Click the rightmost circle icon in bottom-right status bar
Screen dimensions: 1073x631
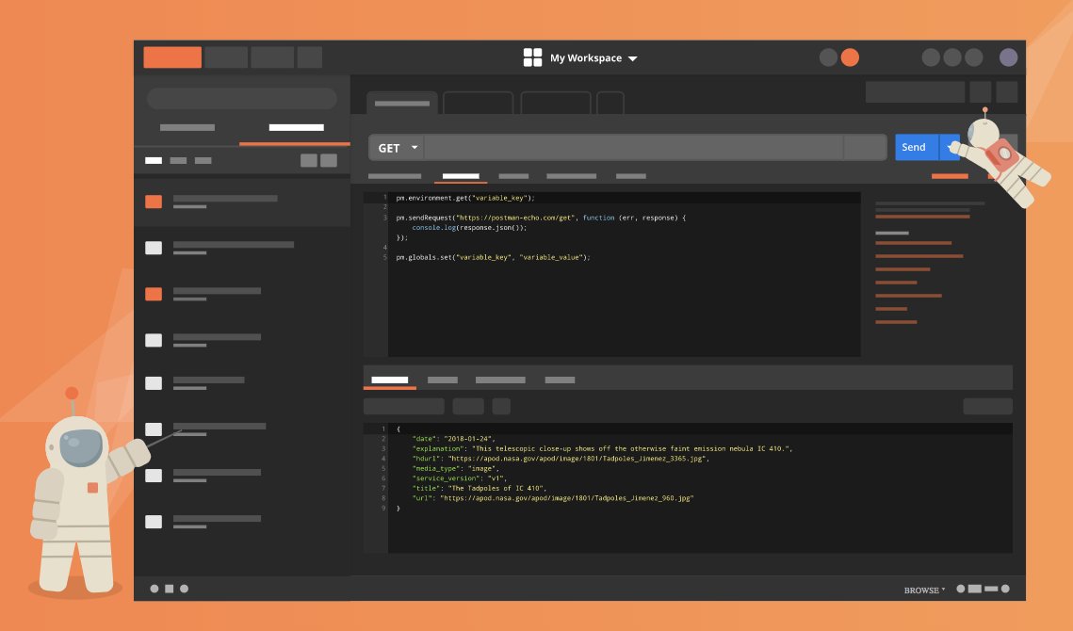coord(1005,589)
